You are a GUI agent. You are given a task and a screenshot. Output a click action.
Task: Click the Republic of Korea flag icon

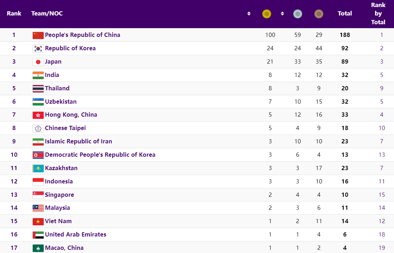(x=38, y=48)
